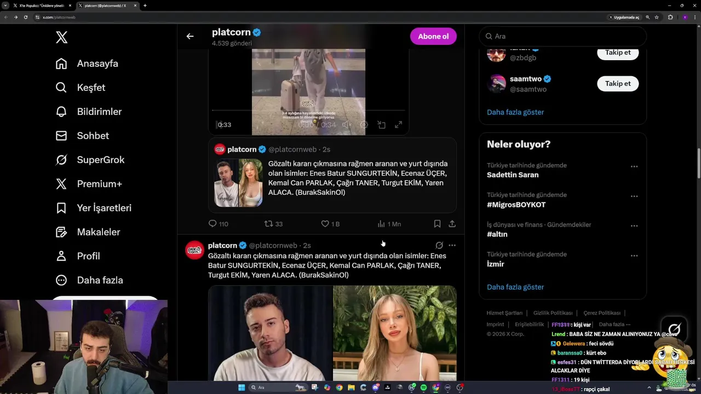The width and height of the screenshot is (701, 394).
Task: Open Yer İşaretleri bookmarks in sidebar
Action: click(94, 208)
